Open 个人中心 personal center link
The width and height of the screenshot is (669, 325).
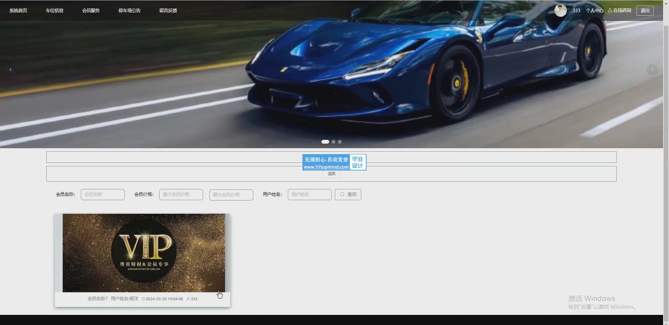pos(594,10)
